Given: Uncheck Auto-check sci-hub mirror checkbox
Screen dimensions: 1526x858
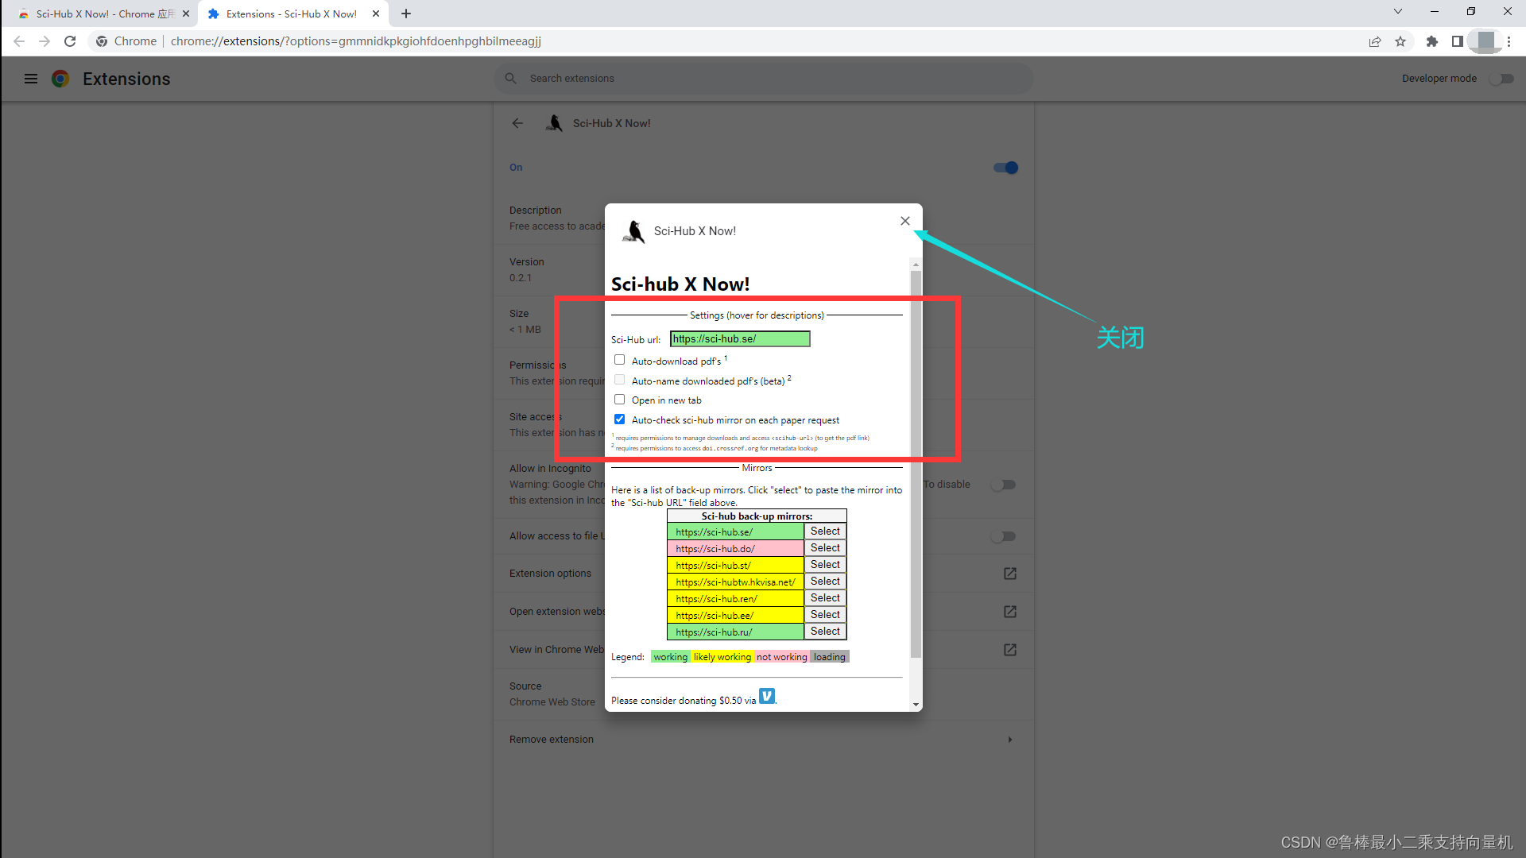Looking at the screenshot, I should [x=619, y=419].
